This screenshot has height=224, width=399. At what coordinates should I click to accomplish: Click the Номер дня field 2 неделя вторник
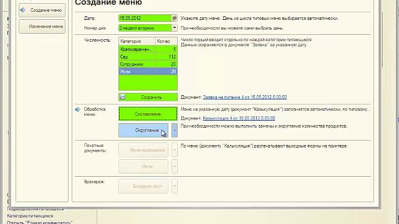pos(145,28)
